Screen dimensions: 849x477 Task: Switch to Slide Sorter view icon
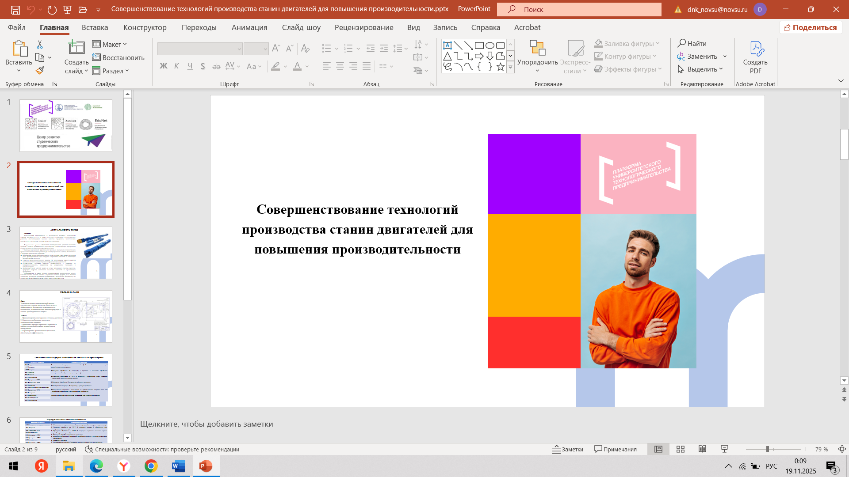[x=681, y=449]
